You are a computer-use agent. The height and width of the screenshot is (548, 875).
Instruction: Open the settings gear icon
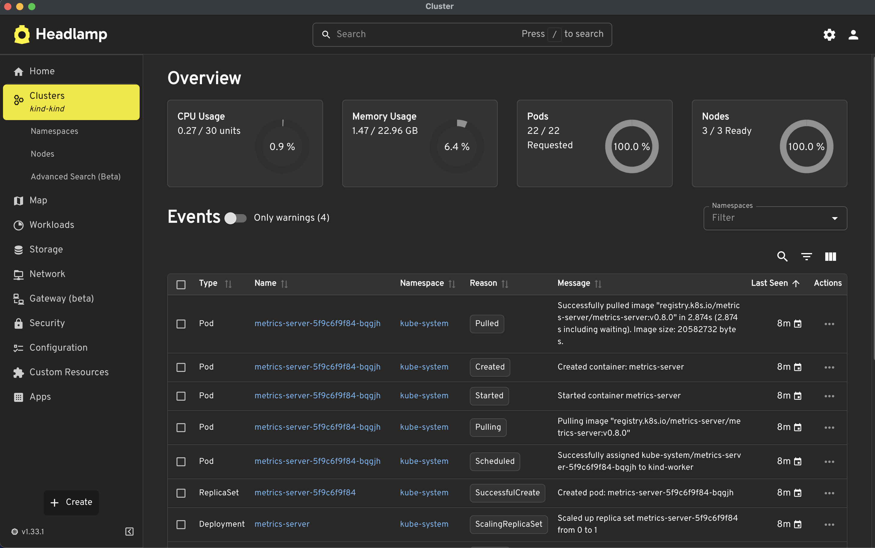[829, 35]
